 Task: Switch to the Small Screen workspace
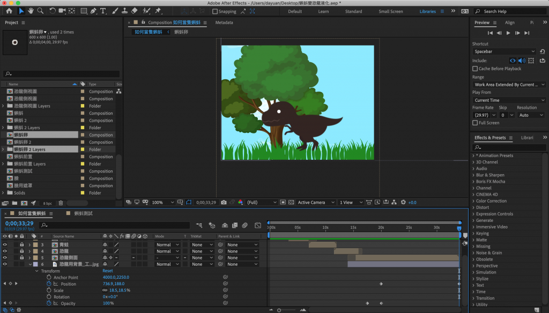pos(390,11)
